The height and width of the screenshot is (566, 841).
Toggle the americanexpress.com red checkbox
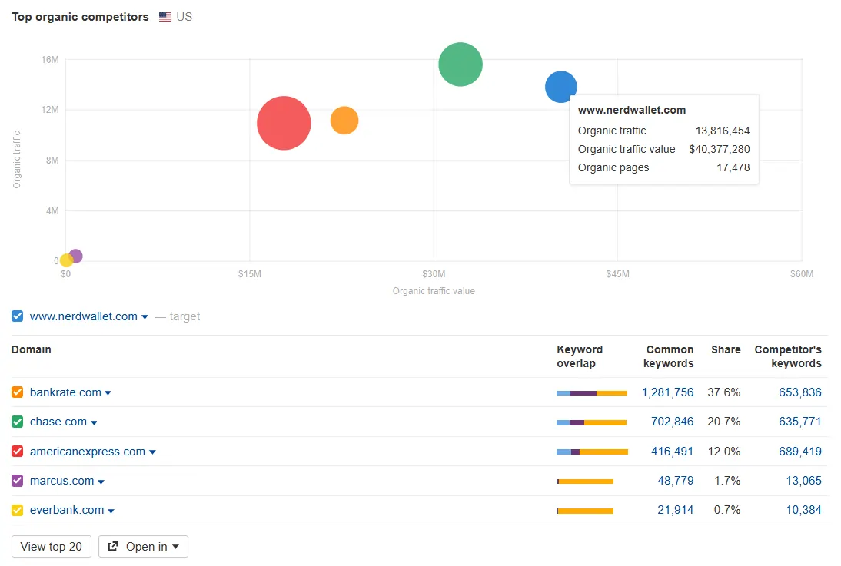point(17,452)
